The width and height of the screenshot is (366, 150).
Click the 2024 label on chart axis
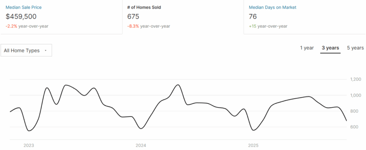[x=141, y=145]
